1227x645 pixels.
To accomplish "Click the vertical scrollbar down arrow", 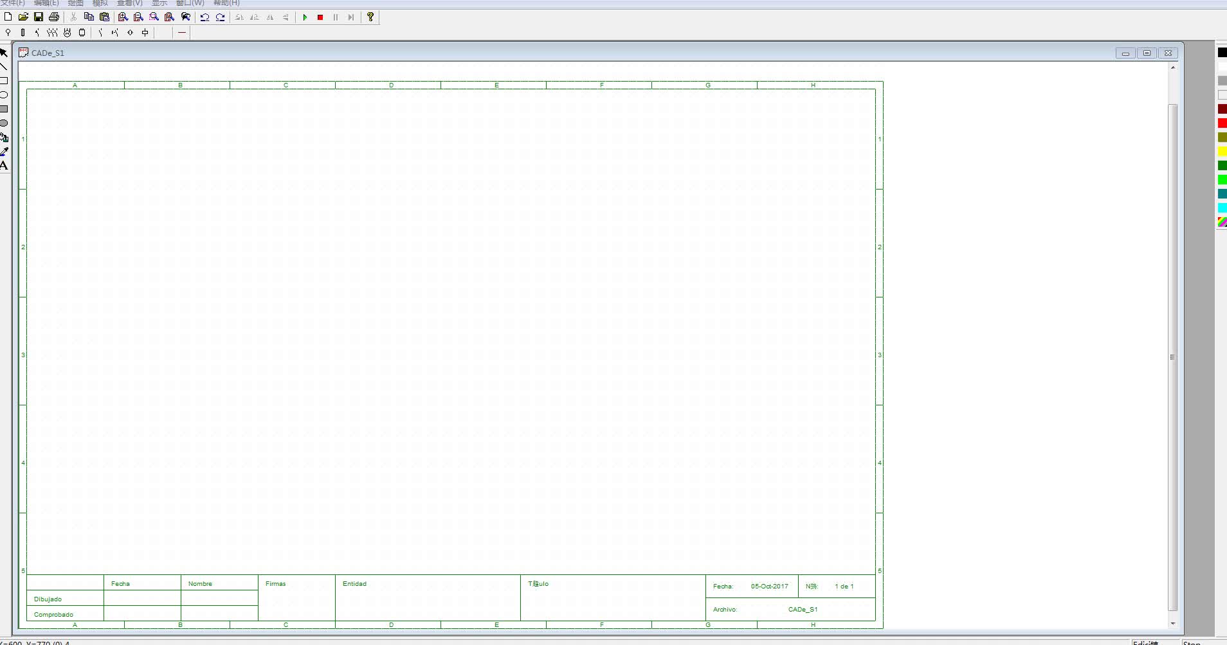I will [1173, 623].
